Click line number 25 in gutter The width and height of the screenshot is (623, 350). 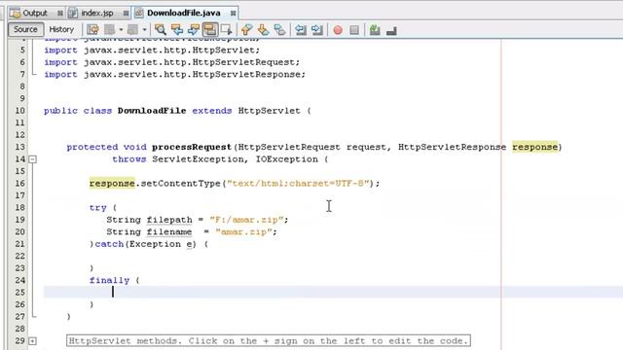(20, 293)
